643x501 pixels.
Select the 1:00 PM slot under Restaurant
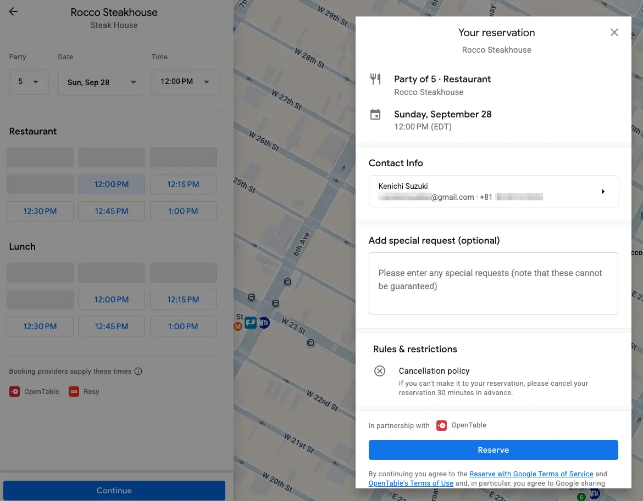tap(184, 211)
